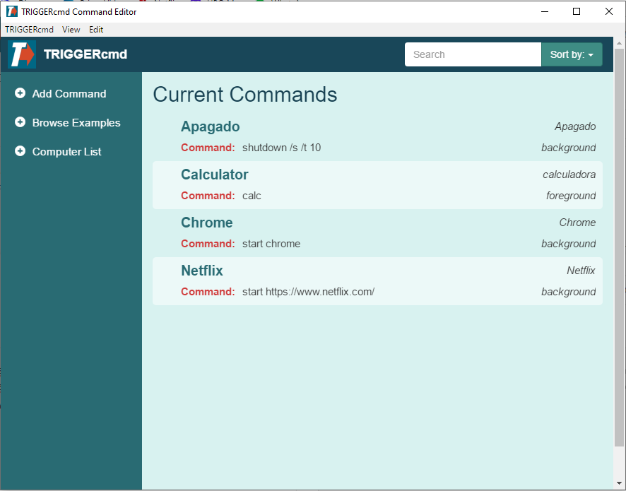This screenshot has height=491, width=626.
Task: Click the title bar TRIGGERcmd app icon
Action: click(12, 11)
